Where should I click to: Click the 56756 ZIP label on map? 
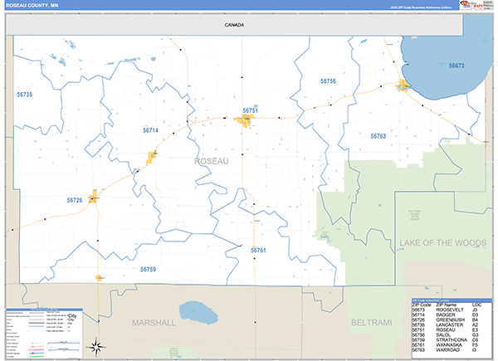pos(328,81)
